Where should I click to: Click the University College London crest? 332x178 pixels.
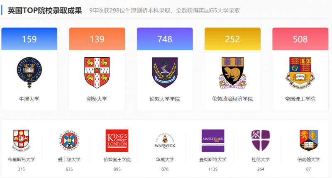165,73
